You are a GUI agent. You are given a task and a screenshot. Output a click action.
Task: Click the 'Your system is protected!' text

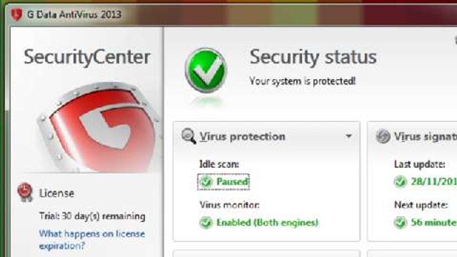(302, 81)
